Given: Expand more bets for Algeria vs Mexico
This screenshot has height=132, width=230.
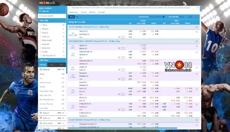Looking at the screenshot, I should click(123, 48).
